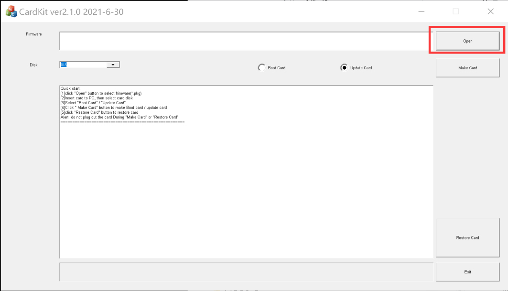
Task: Minimize the CardKit window
Action: coord(421,11)
